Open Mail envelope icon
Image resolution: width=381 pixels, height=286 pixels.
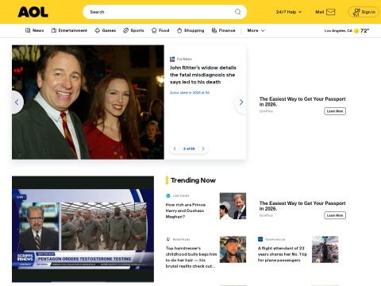point(330,12)
